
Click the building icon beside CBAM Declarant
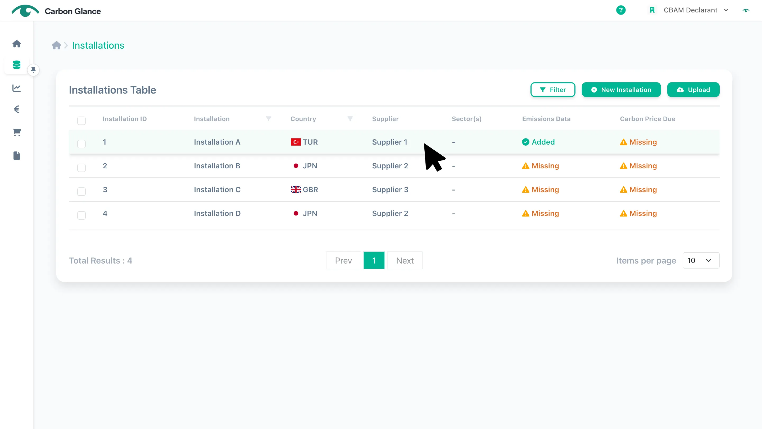652,10
